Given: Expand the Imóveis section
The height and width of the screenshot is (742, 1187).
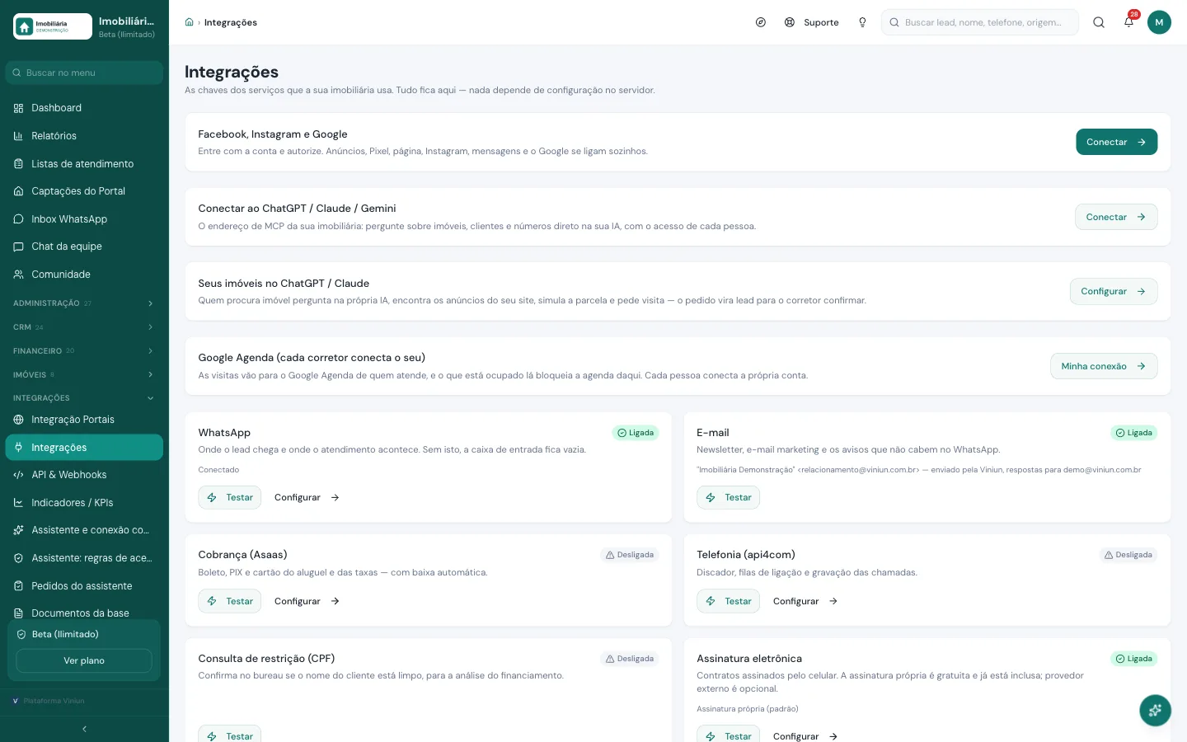Looking at the screenshot, I should (84, 375).
